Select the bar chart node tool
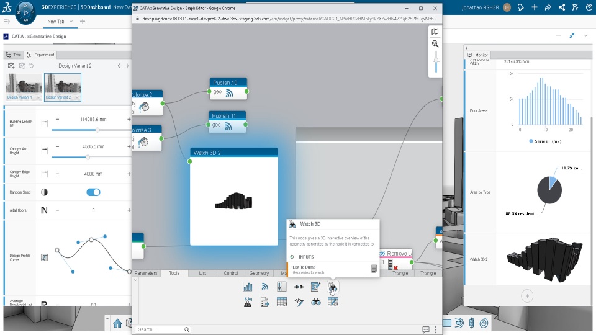This screenshot has width=596, height=335. click(x=248, y=287)
